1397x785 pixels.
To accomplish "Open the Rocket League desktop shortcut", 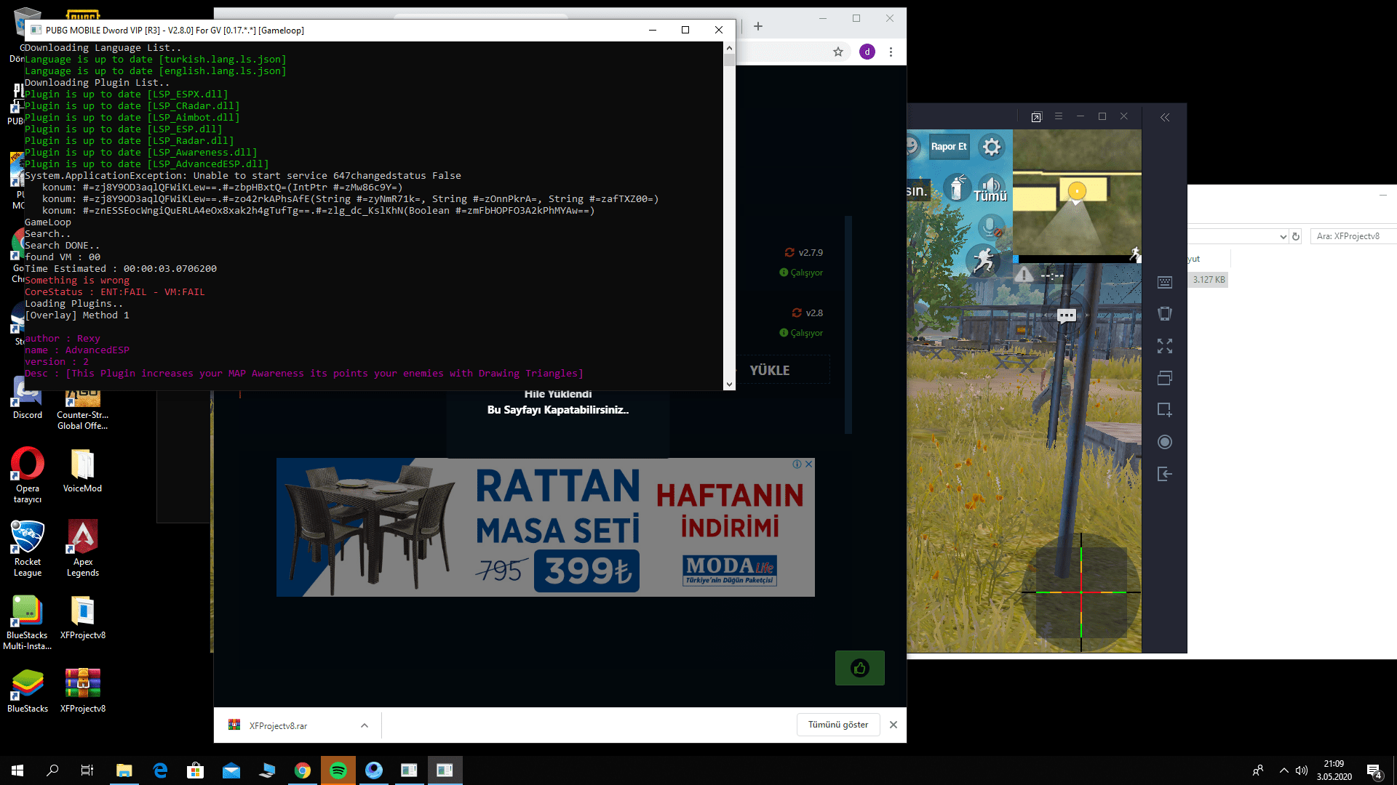I will click(x=28, y=549).
